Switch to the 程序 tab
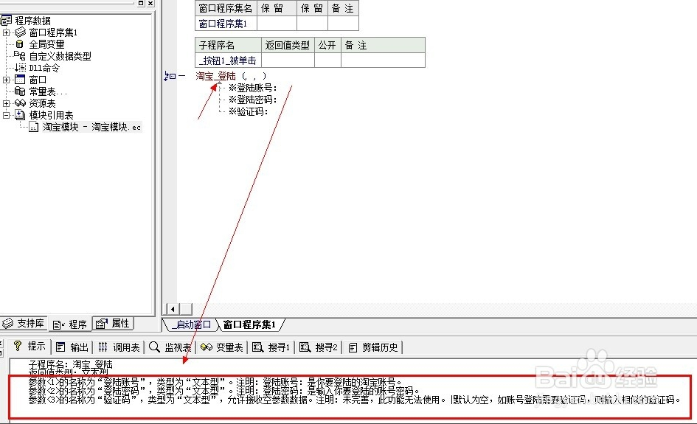The width and height of the screenshot is (697, 424). (70, 324)
